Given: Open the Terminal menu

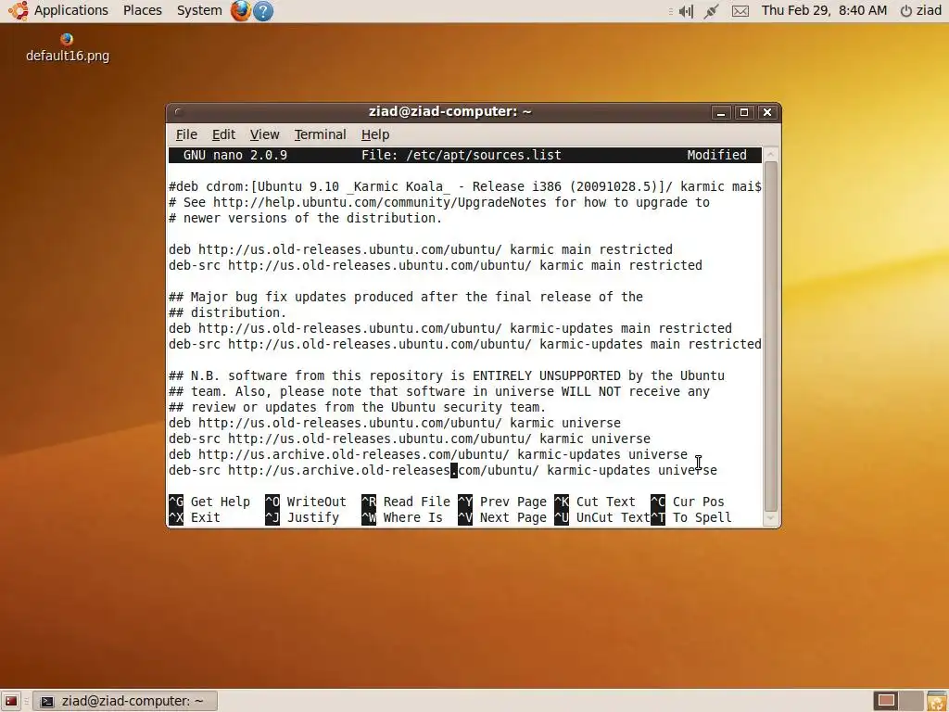Looking at the screenshot, I should [x=320, y=134].
